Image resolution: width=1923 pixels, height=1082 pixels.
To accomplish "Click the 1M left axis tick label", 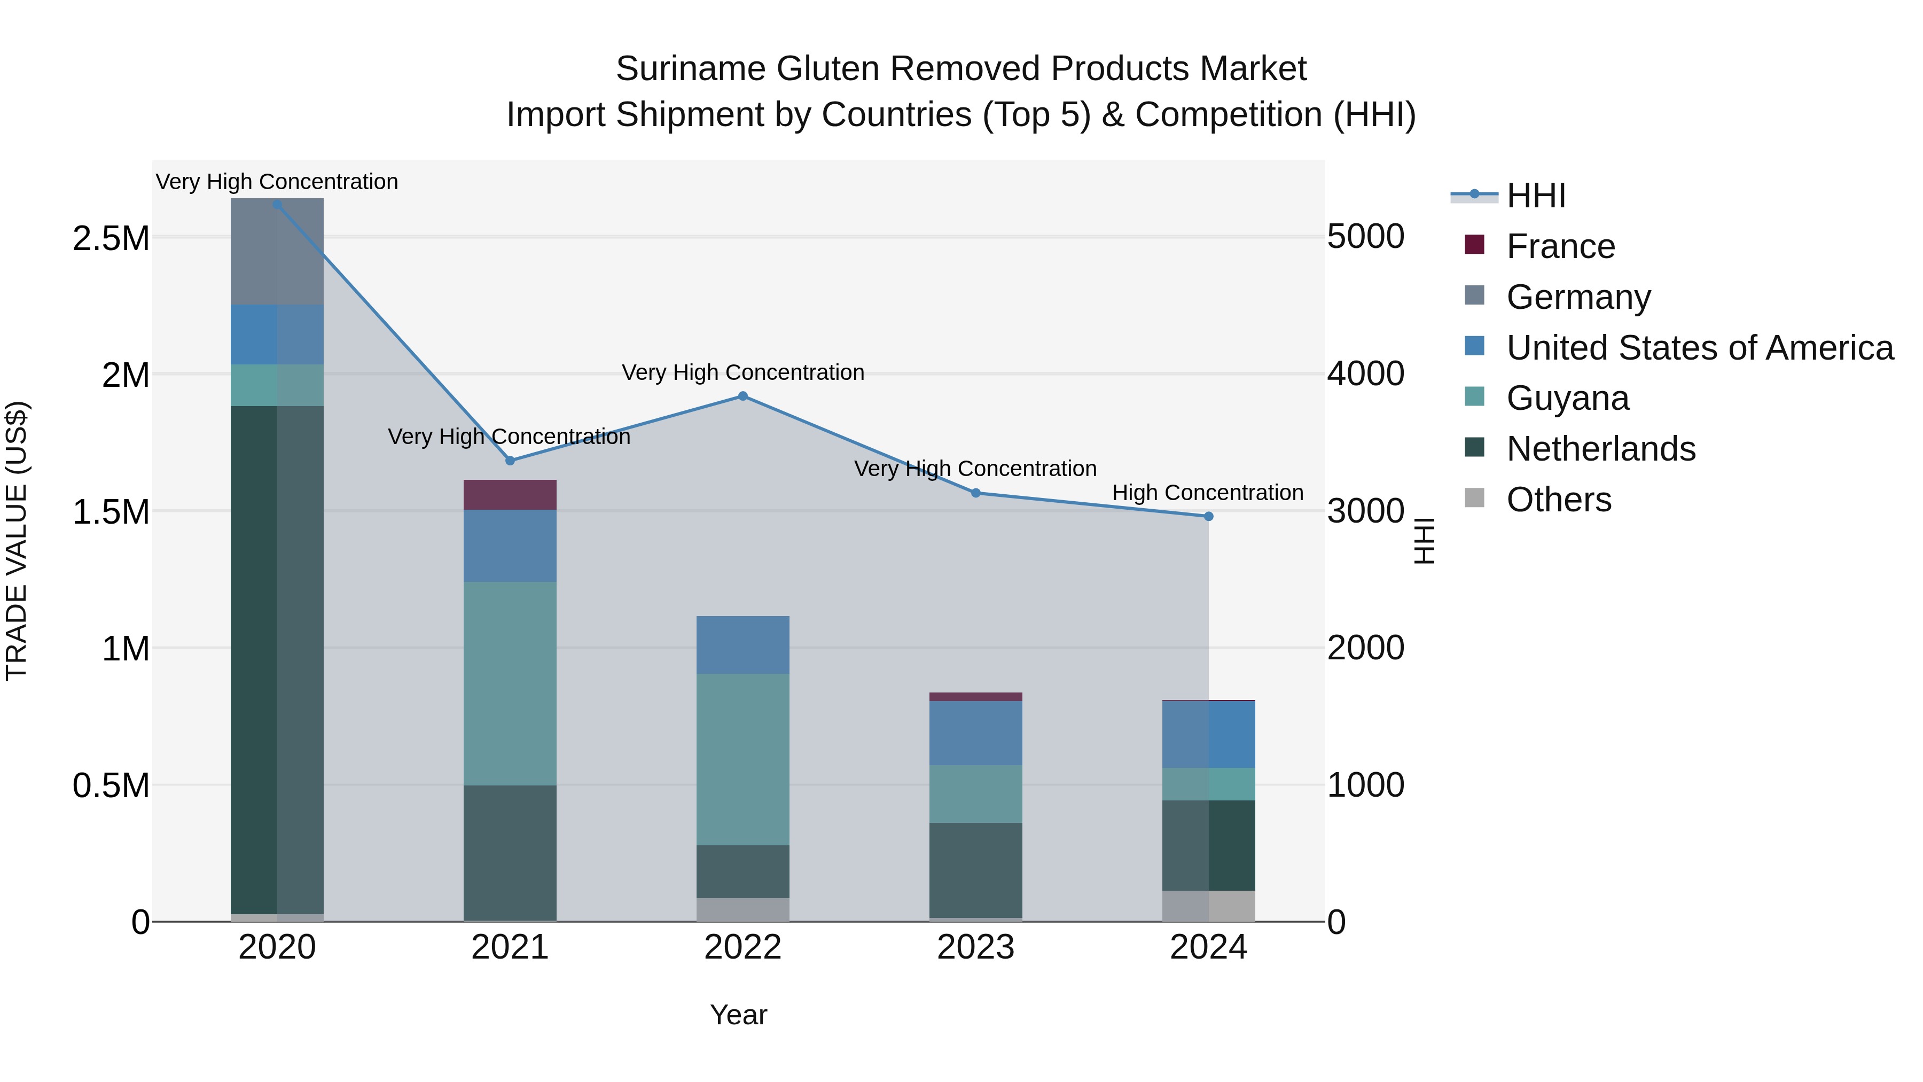I will (x=126, y=649).
